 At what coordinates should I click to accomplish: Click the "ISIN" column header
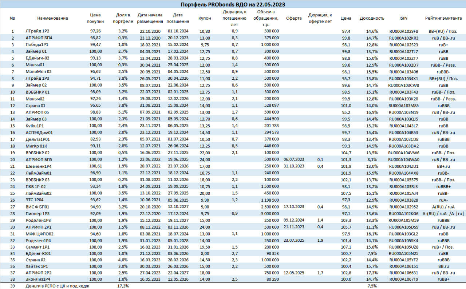pos(403,18)
